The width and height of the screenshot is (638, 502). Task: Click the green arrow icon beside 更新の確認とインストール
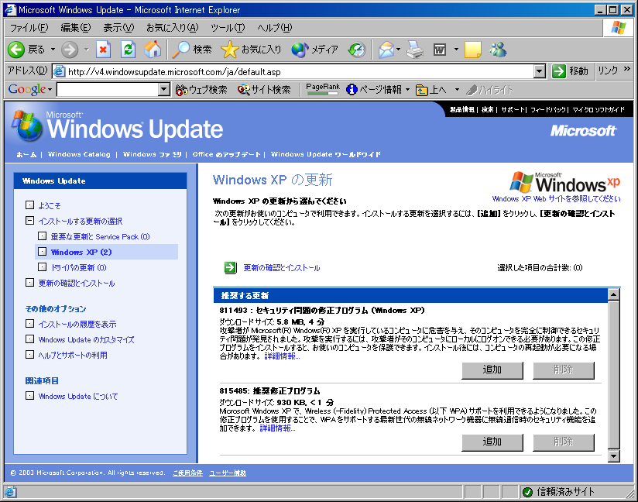[x=230, y=267]
